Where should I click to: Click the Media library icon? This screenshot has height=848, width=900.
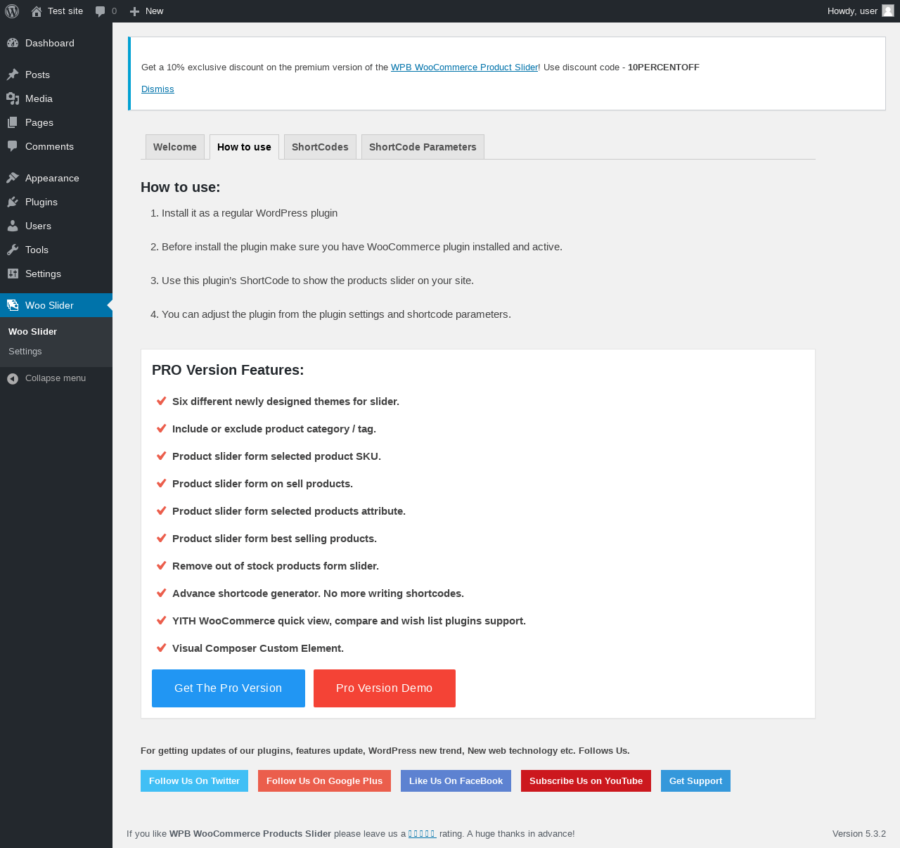[x=13, y=98]
